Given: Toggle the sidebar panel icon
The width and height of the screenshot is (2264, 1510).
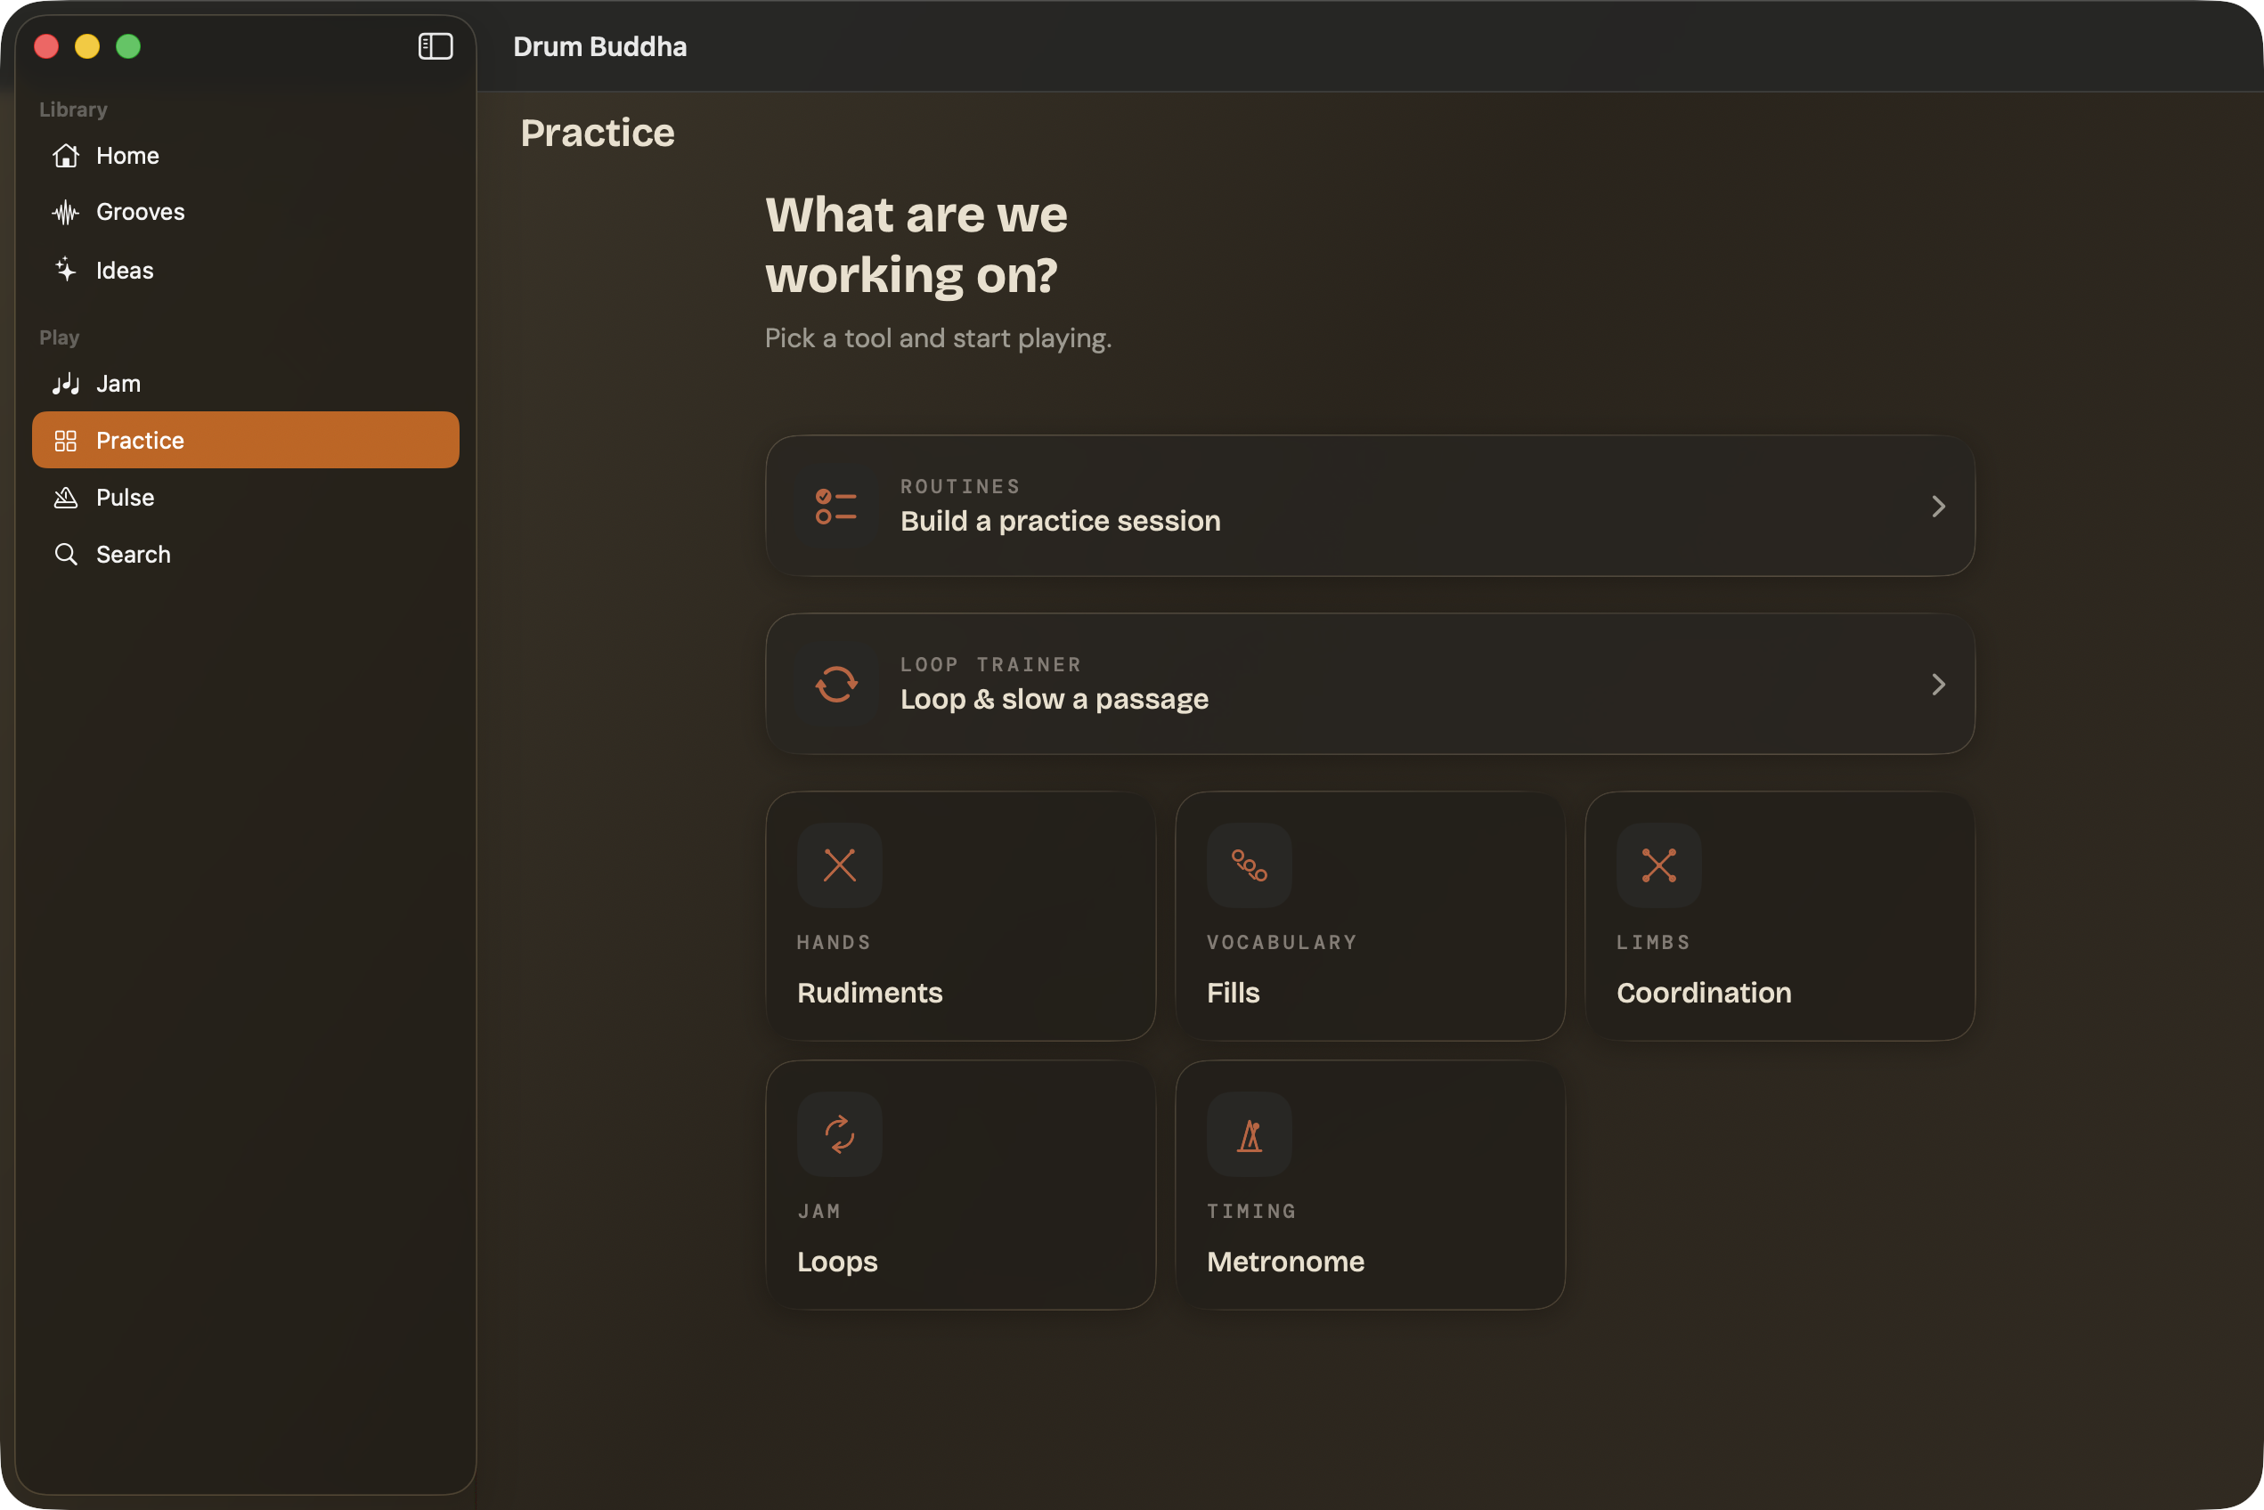Looking at the screenshot, I should 436,46.
